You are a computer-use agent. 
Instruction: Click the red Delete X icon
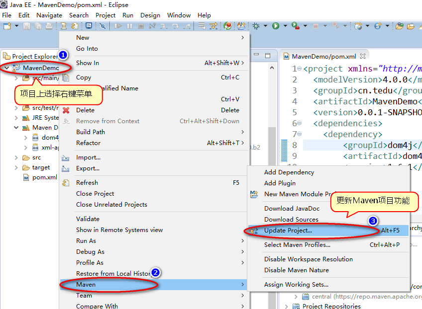(x=66, y=110)
